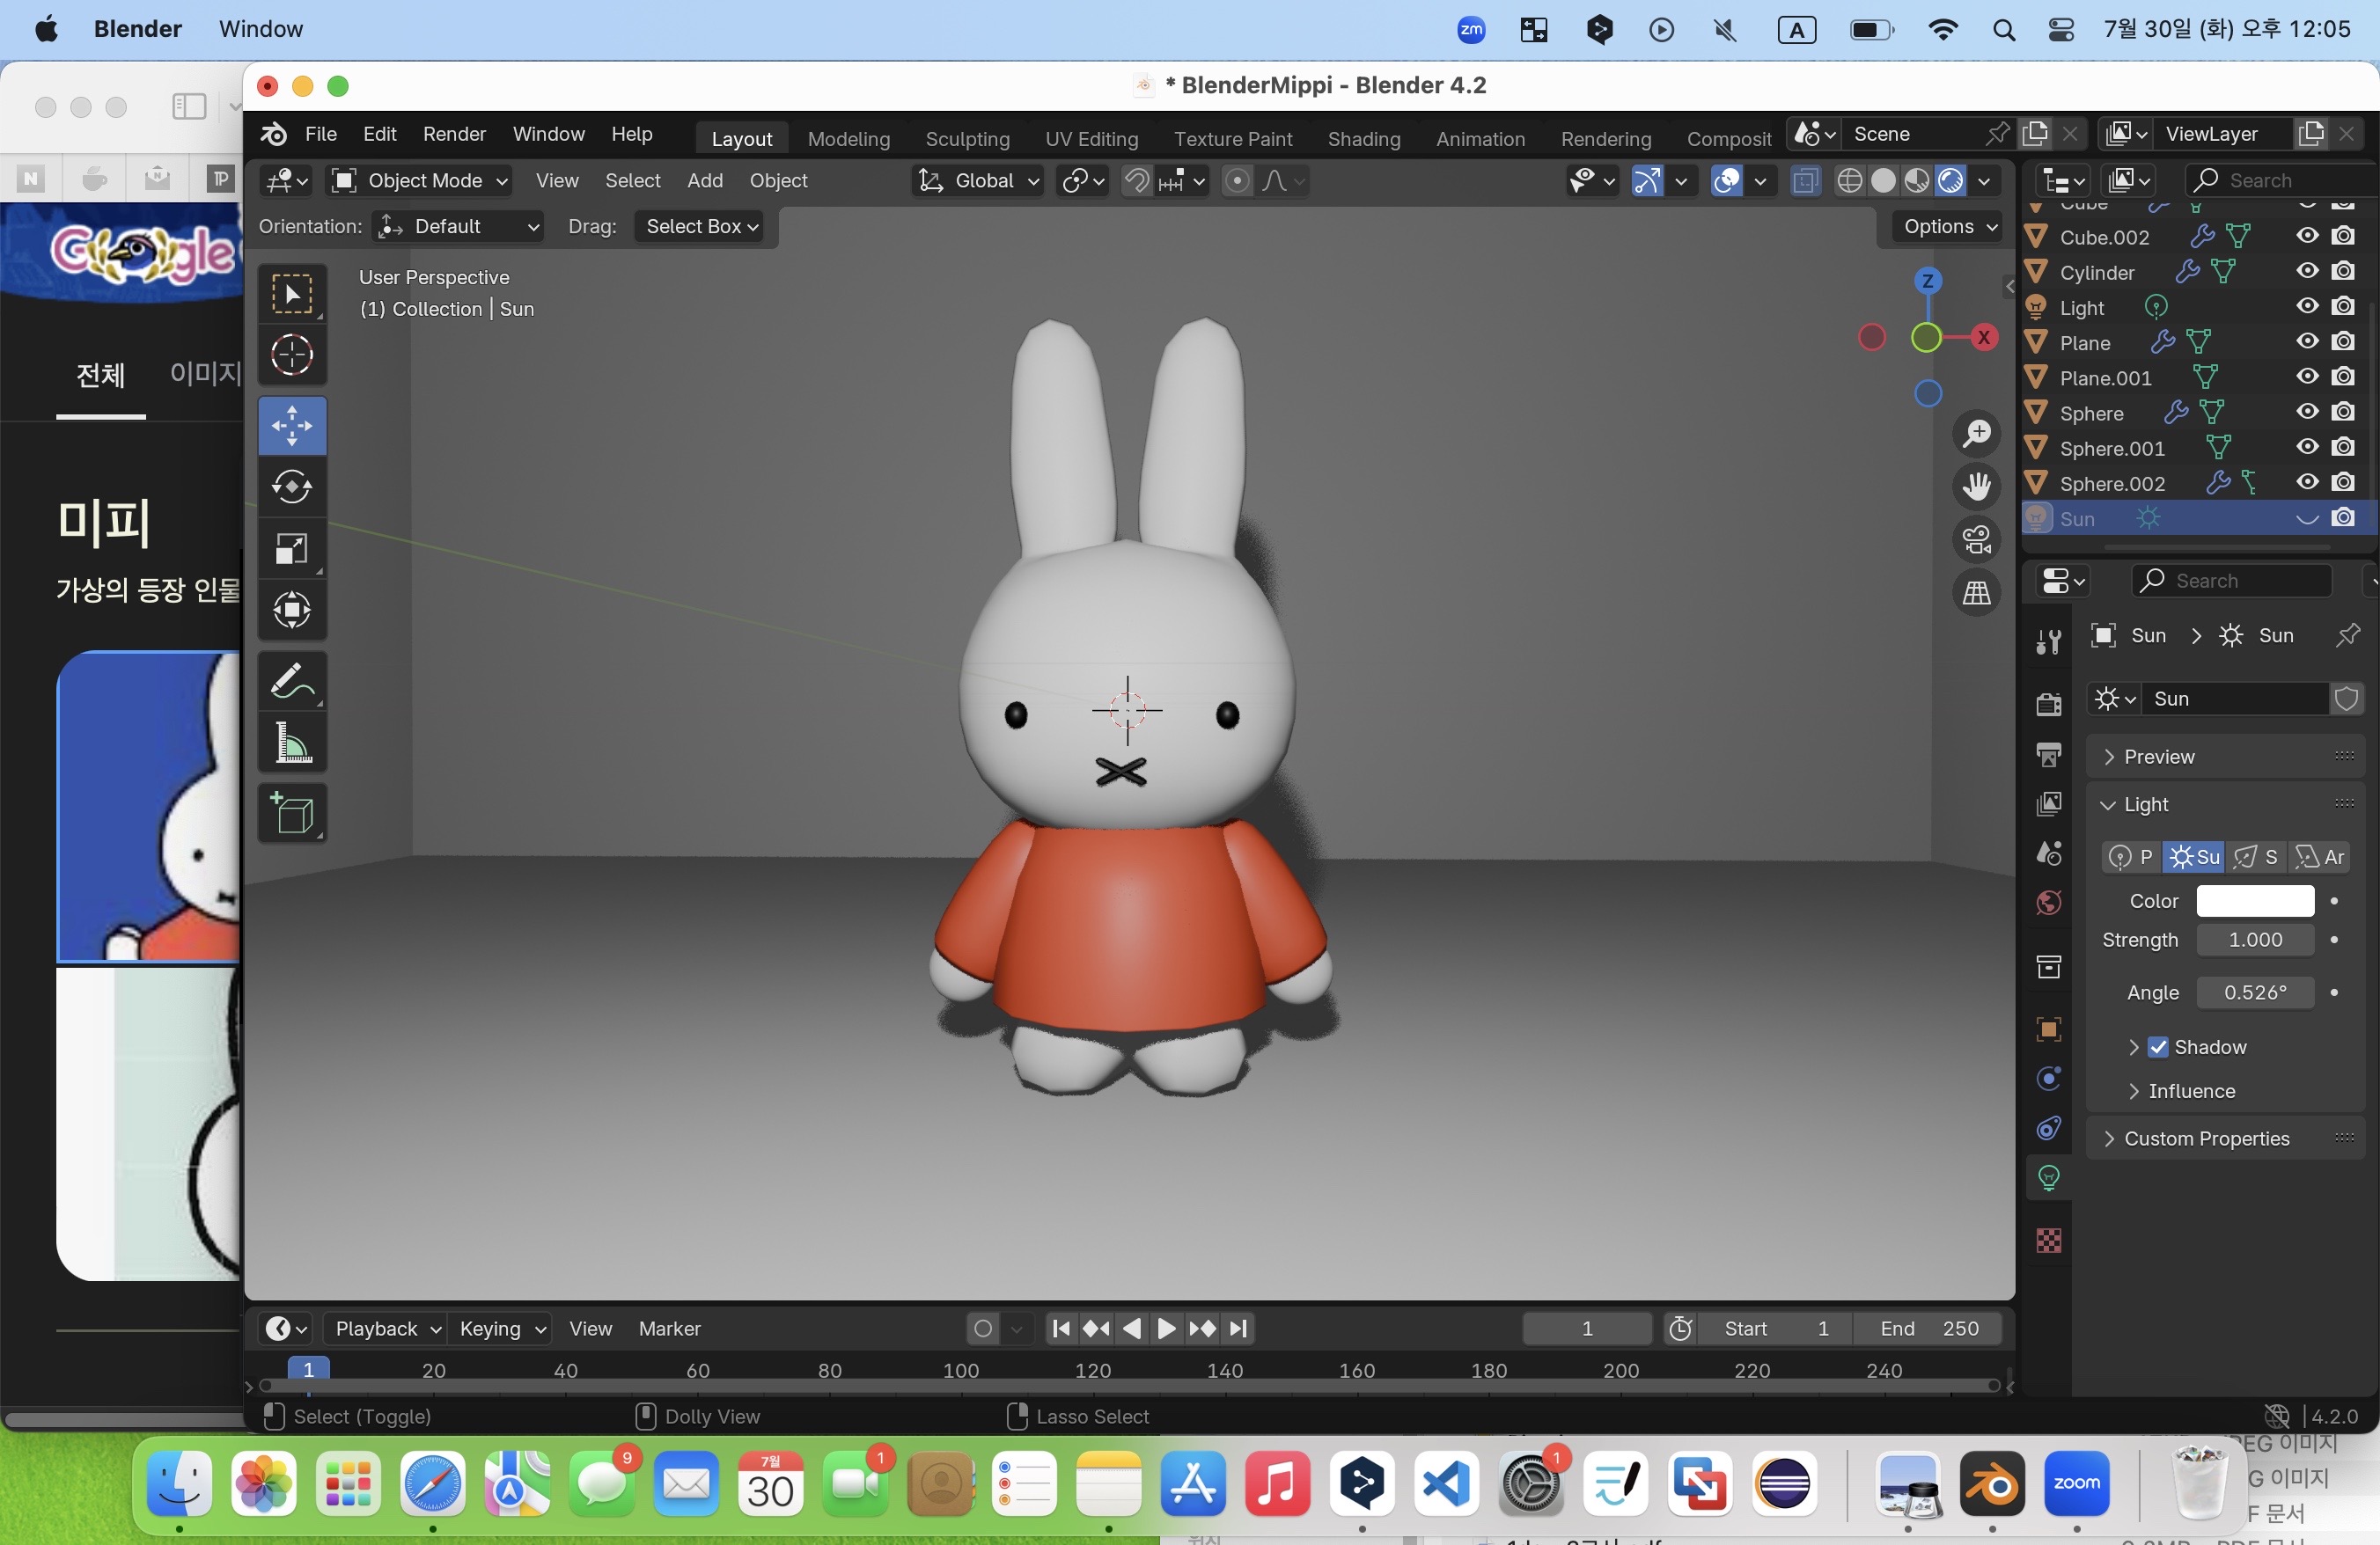The height and width of the screenshot is (1545, 2380).
Task: Expand the Preview panel
Action: (x=2160, y=757)
